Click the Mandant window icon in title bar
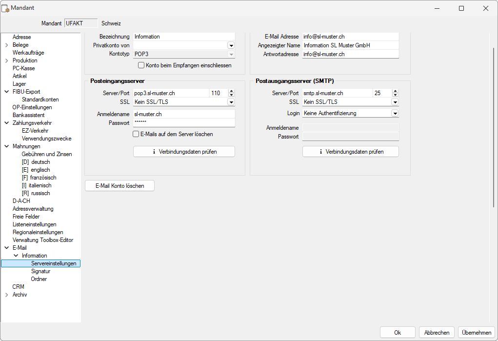The image size is (498, 341). click(x=6, y=8)
